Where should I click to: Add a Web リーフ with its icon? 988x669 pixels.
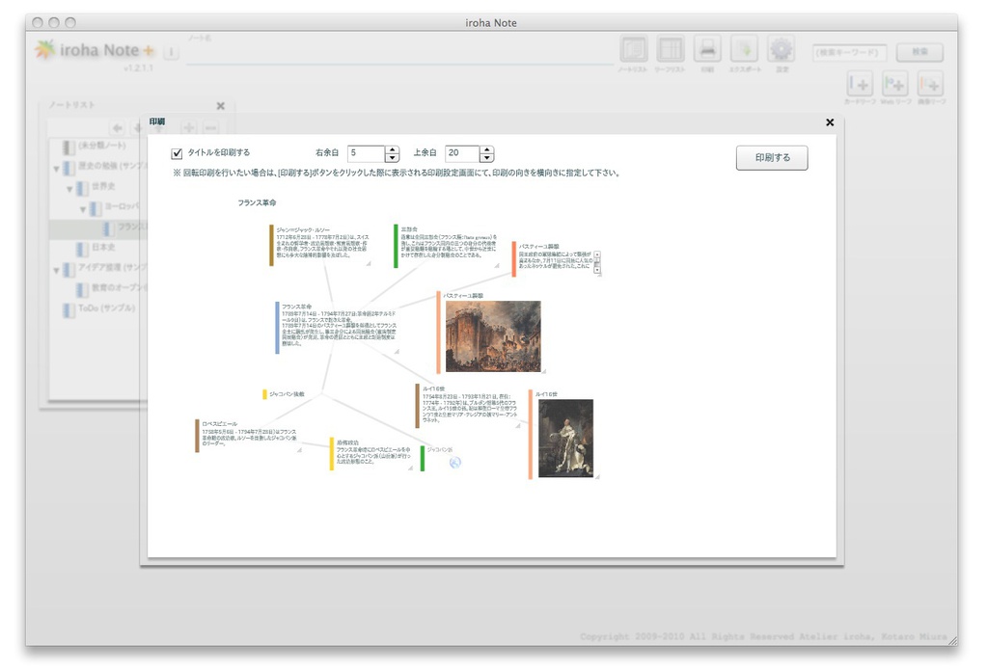coord(894,84)
